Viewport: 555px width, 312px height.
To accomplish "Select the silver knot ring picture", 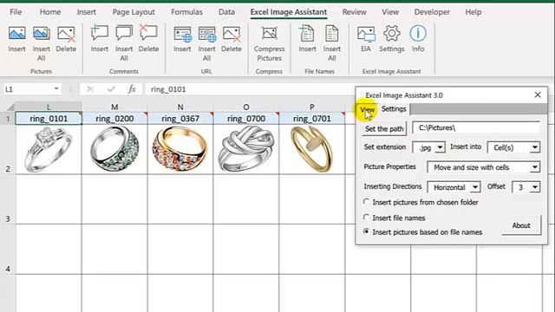I will [246, 149].
